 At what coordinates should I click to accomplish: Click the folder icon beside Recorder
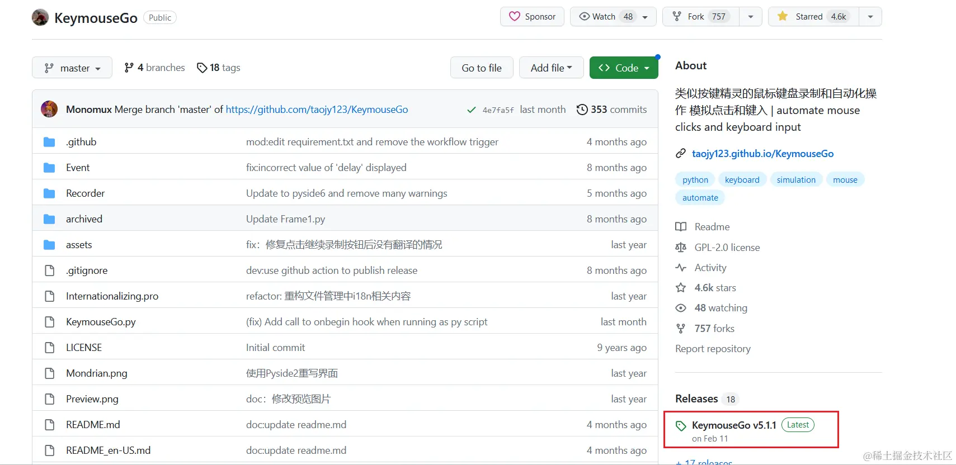point(49,193)
